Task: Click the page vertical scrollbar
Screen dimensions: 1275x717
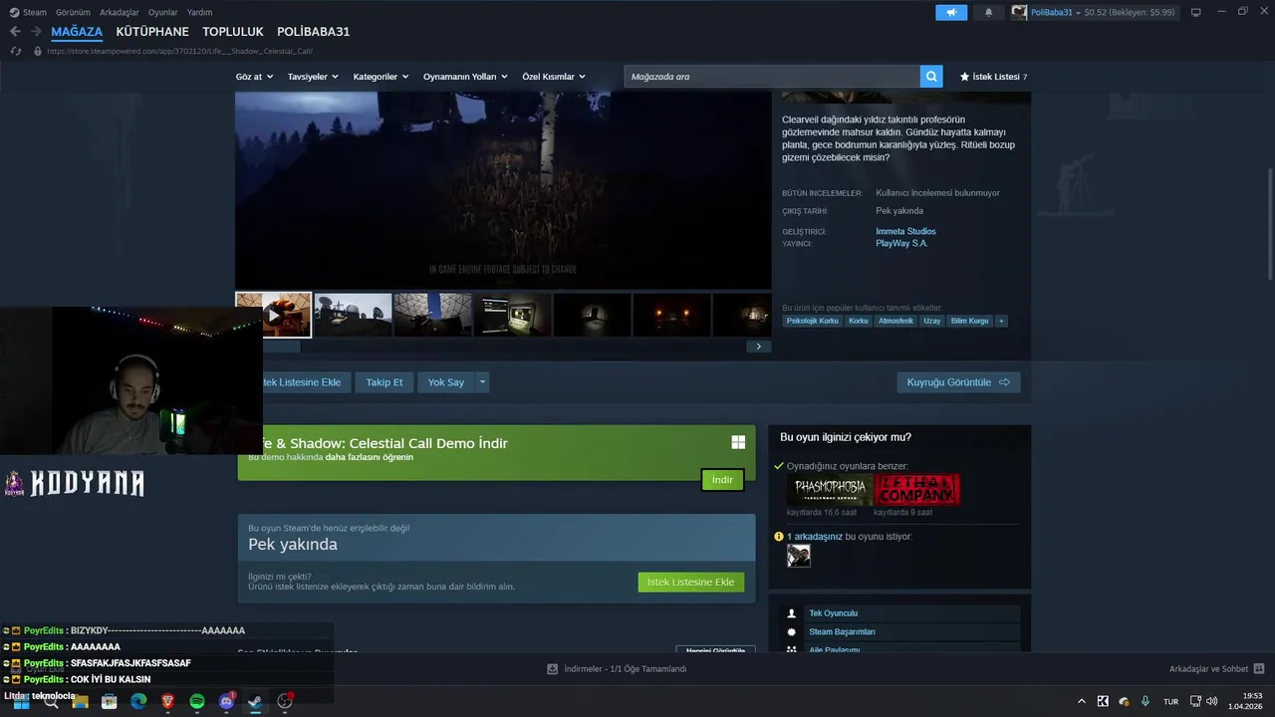Action: (x=1270, y=224)
